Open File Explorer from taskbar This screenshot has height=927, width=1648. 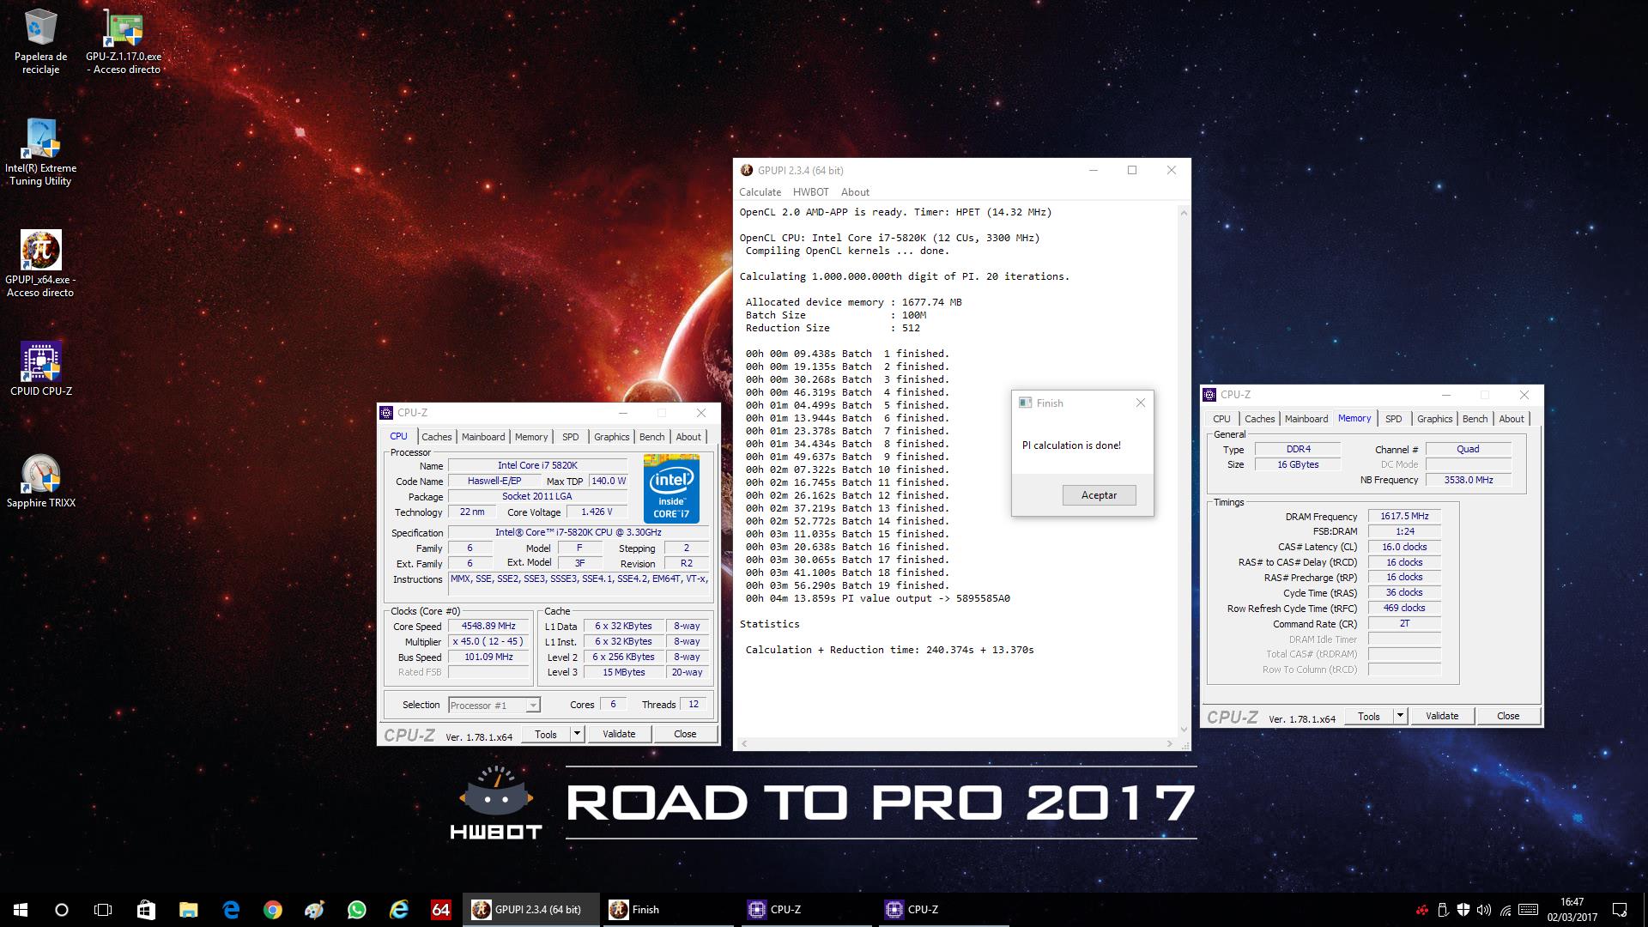coord(188,910)
